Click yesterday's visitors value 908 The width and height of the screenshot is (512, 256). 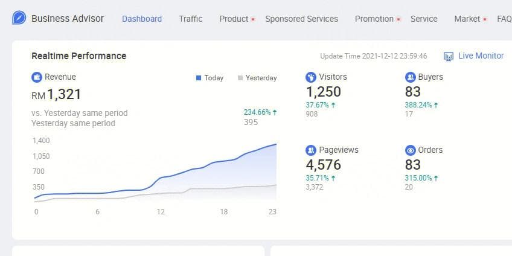tap(312, 114)
